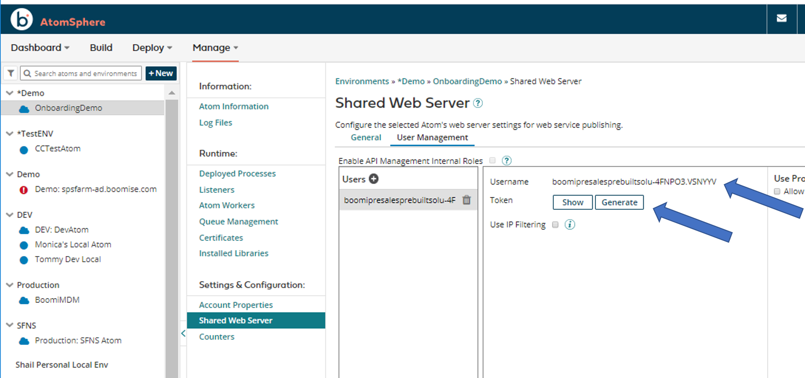Click the Generate token button
Screen dimensions: 805x378
(619, 202)
